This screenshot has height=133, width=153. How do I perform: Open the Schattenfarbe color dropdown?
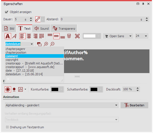click(100, 89)
